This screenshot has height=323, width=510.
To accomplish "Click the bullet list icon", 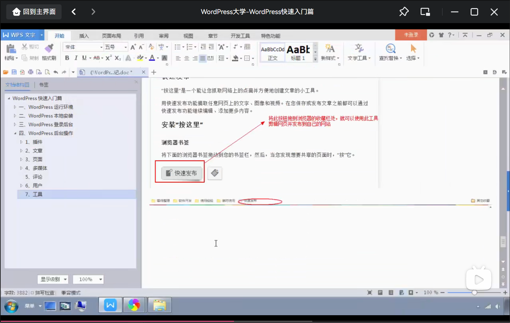I will [177, 47].
